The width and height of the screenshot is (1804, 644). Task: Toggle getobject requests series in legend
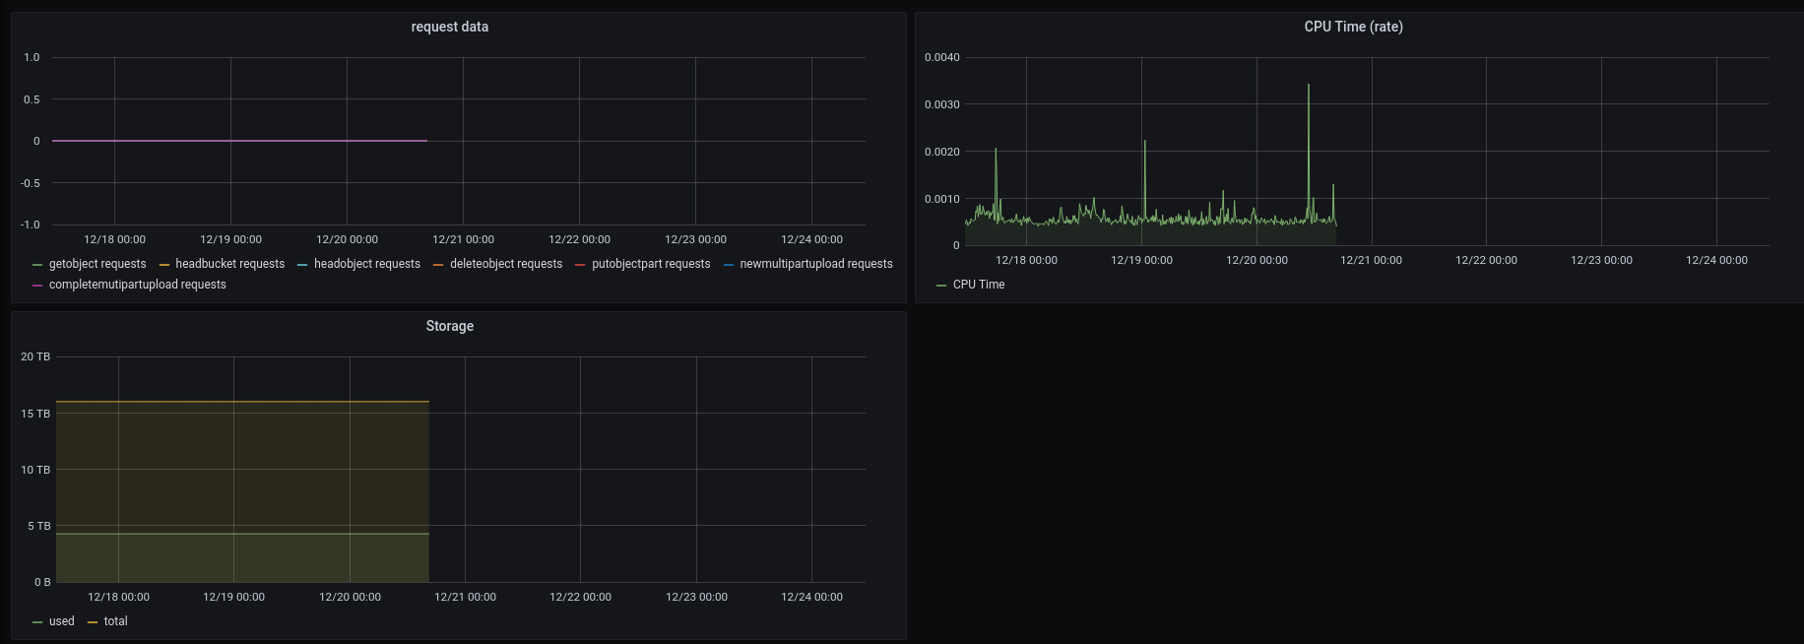pos(97,264)
